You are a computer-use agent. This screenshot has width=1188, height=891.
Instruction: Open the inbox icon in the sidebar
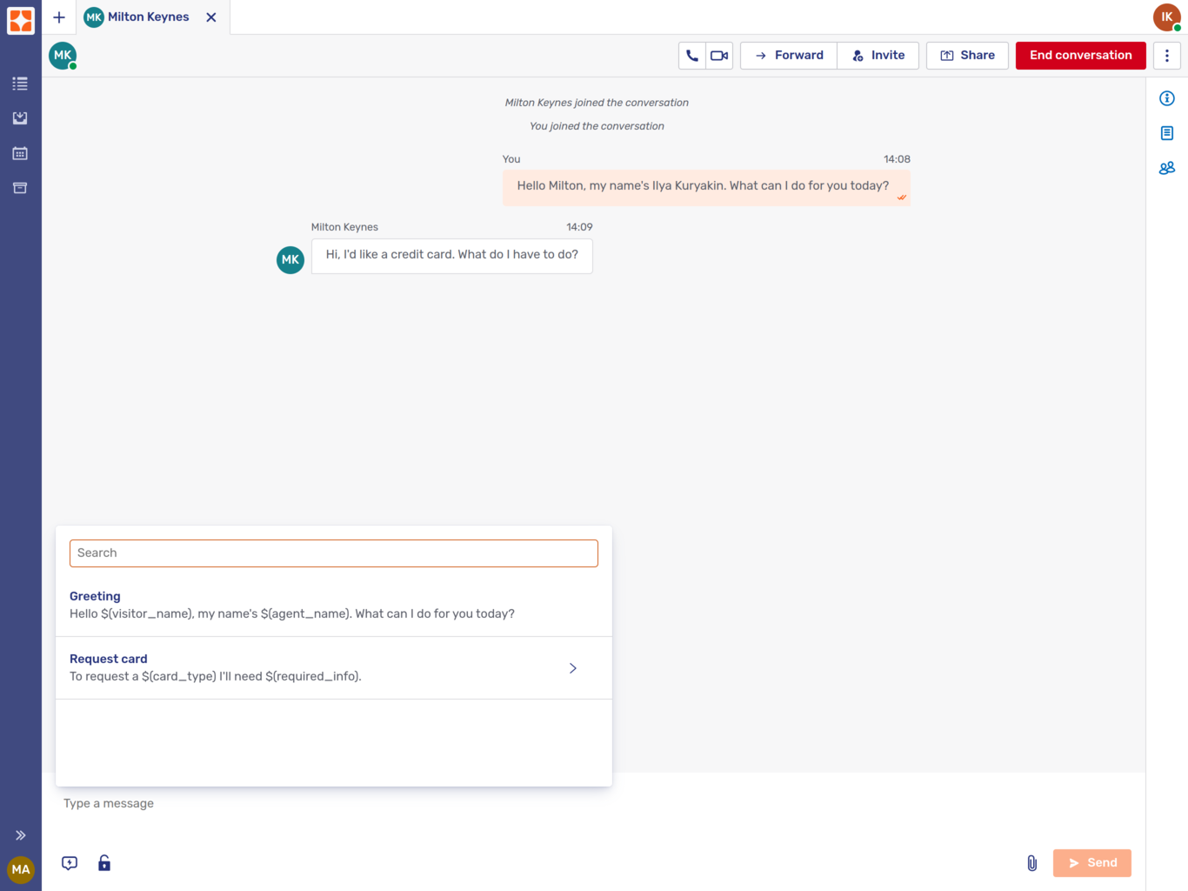[x=20, y=118]
